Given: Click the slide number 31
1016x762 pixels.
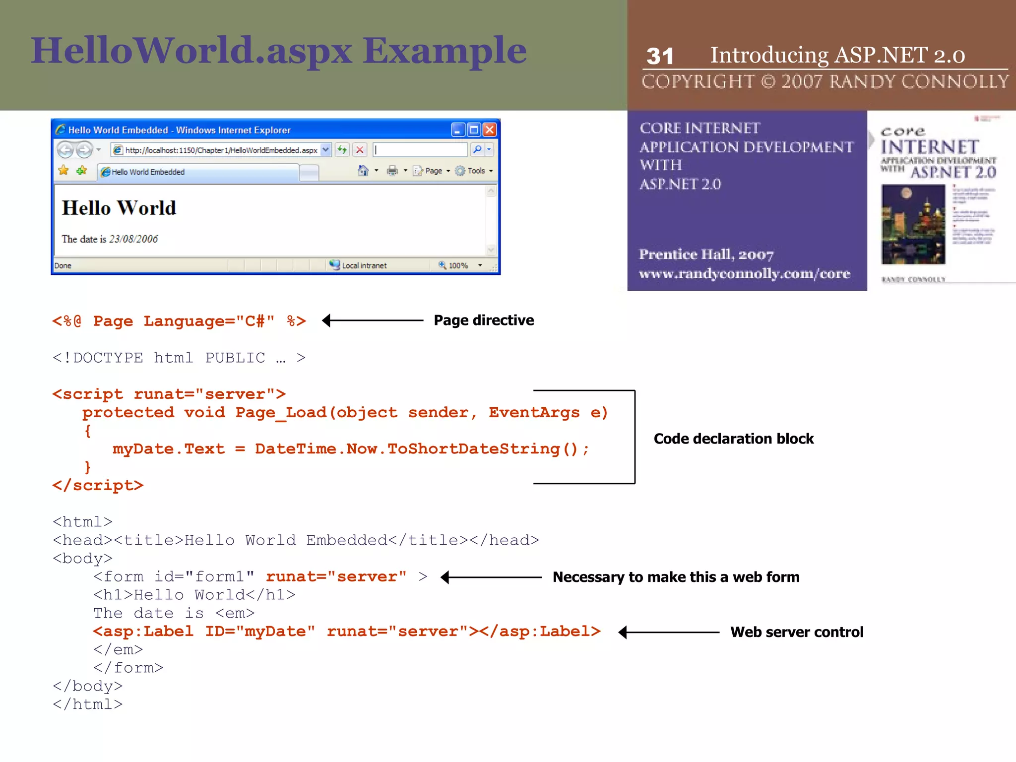Looking at the screenshot, I should click(x=660, y=56).
